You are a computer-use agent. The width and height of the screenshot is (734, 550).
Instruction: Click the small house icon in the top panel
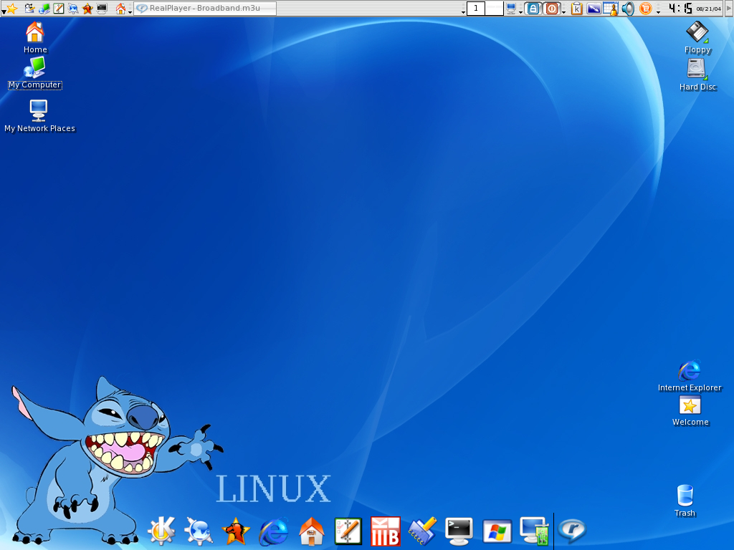(120, 8)
